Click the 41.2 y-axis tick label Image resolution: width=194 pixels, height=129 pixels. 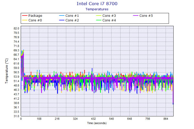click(x=16, y=99)
